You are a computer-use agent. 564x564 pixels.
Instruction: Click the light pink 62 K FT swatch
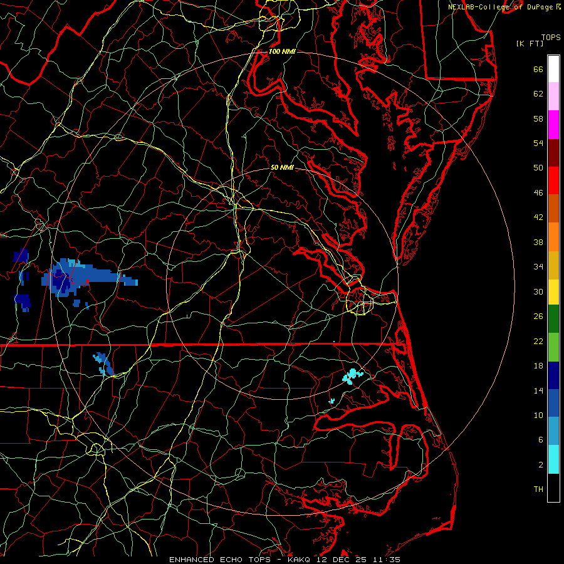coord(553,97)
